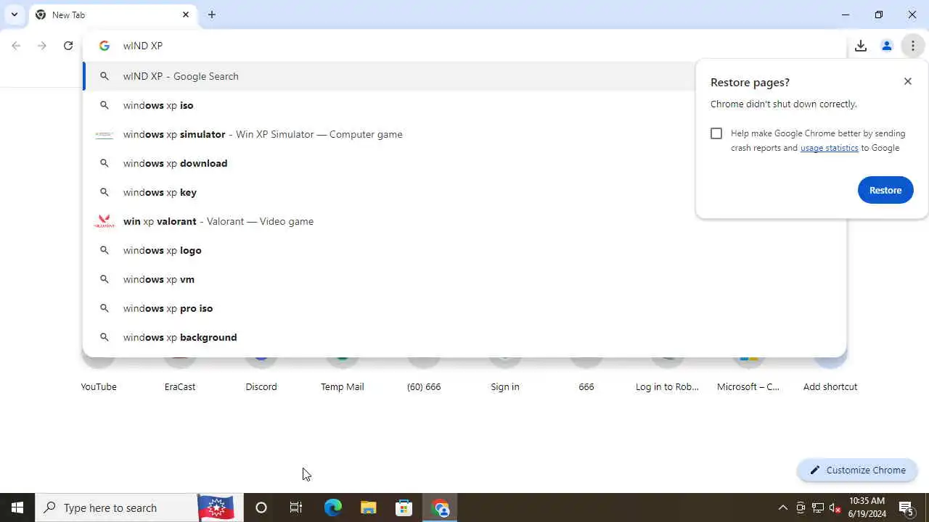Screen dimensions: 929x522
Task: Open the clock showing 10:35 AM
Action: pyautogui.click(x=867, y=507)
